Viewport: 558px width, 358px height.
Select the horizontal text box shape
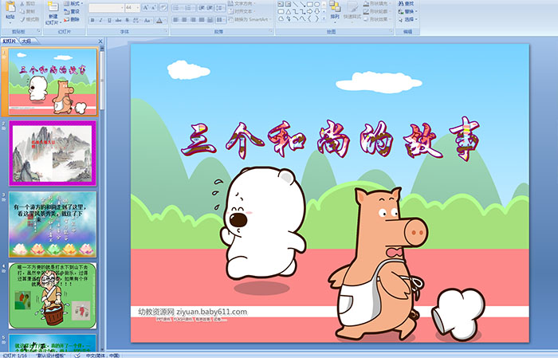point(281,4)
